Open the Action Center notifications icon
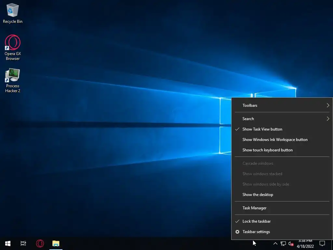This screenshot has height=250, width=333. 322,243
